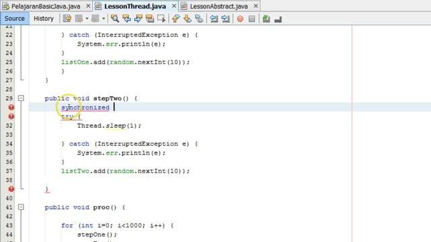Click 'System.err.println(e);' on line 23
Screen dimensions: 431x242
point(121,44)
